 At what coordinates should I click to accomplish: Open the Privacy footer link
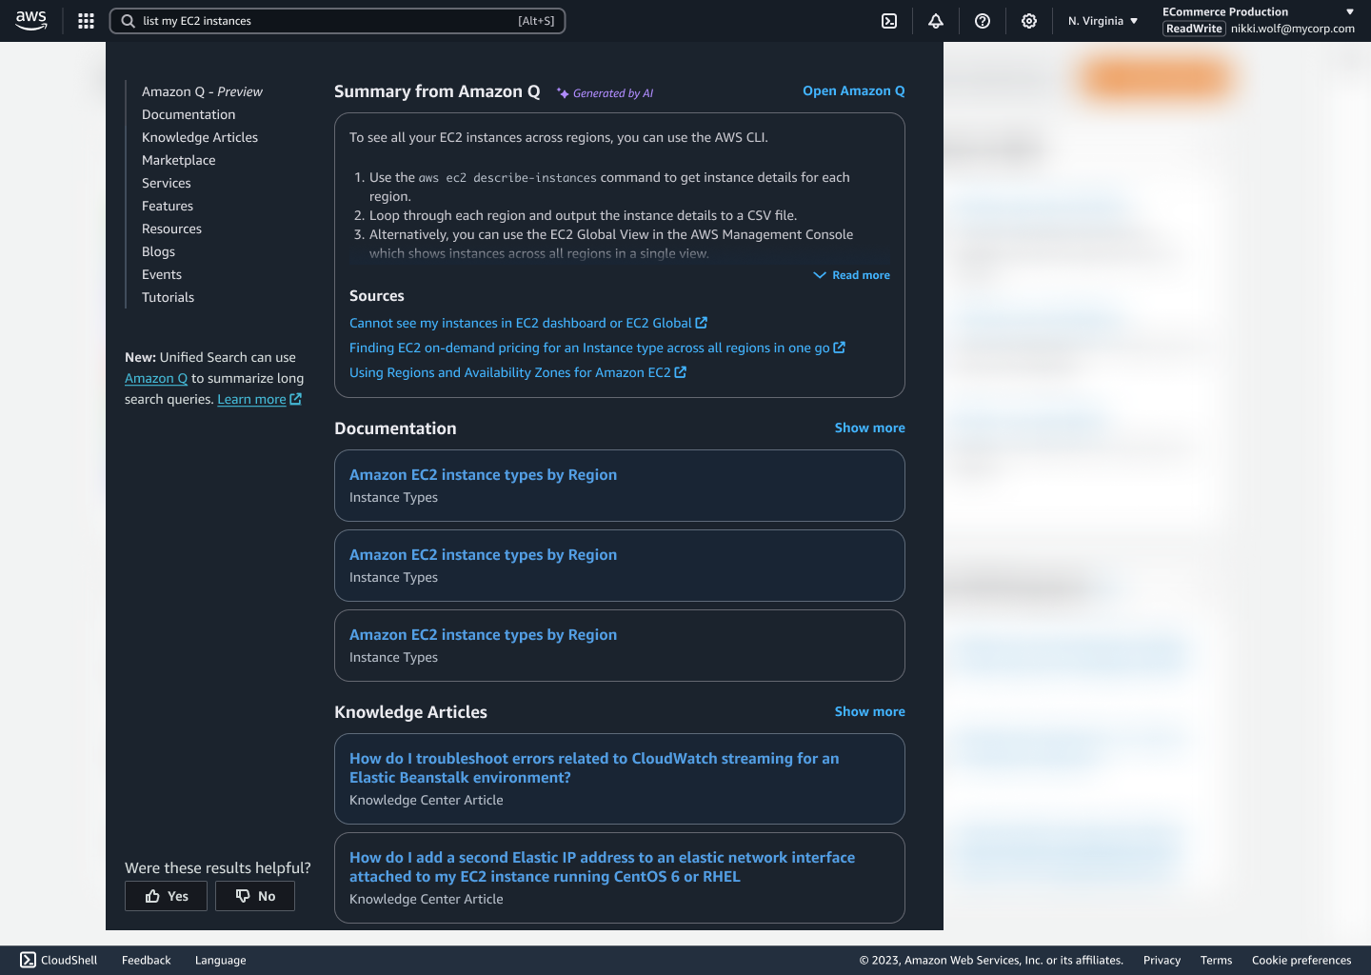pos(1162,960)
